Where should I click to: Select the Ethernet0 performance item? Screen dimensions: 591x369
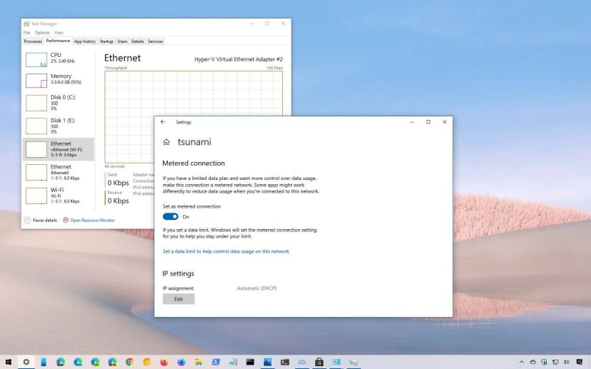coord(59,173)
